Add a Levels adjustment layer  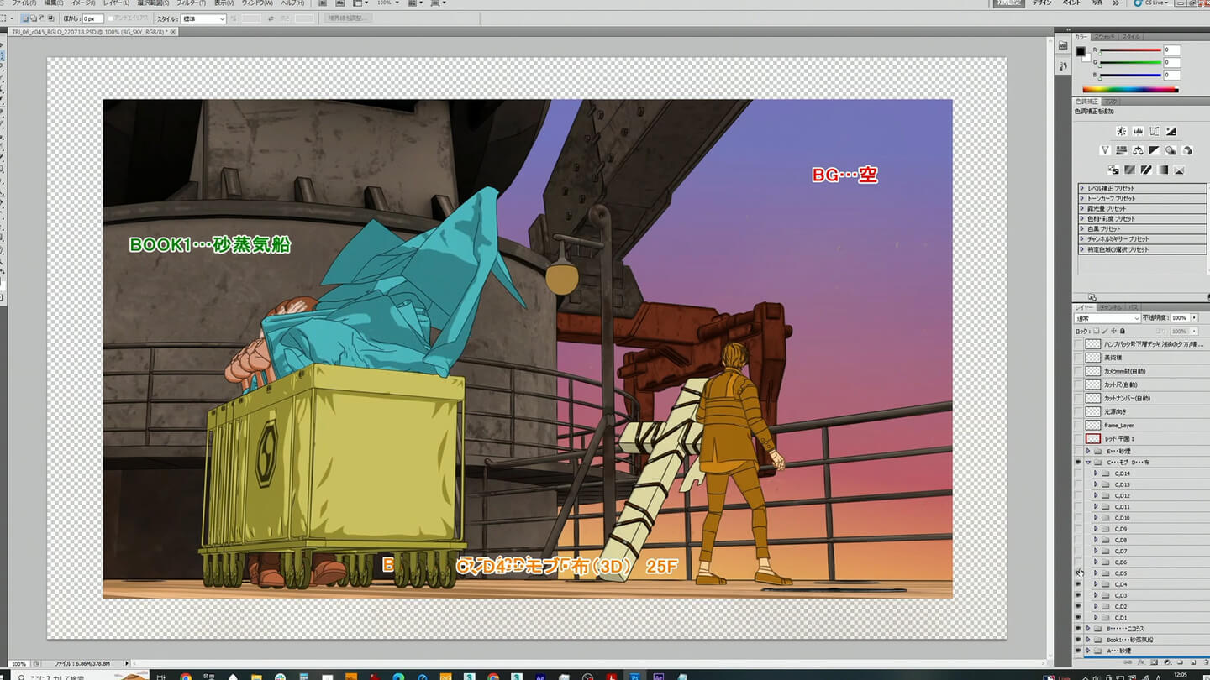tap(1138, 131)
